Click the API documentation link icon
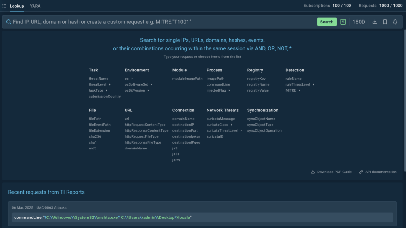The width and height of the screenshot is (406, 228). pyautogui.click(x=361, y=172)
